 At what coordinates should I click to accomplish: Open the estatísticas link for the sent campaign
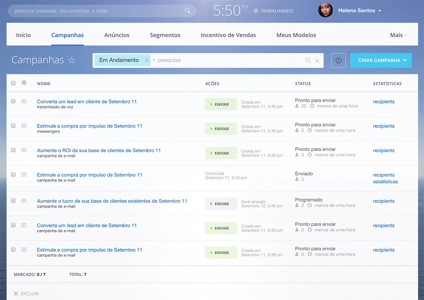point(385,182)
